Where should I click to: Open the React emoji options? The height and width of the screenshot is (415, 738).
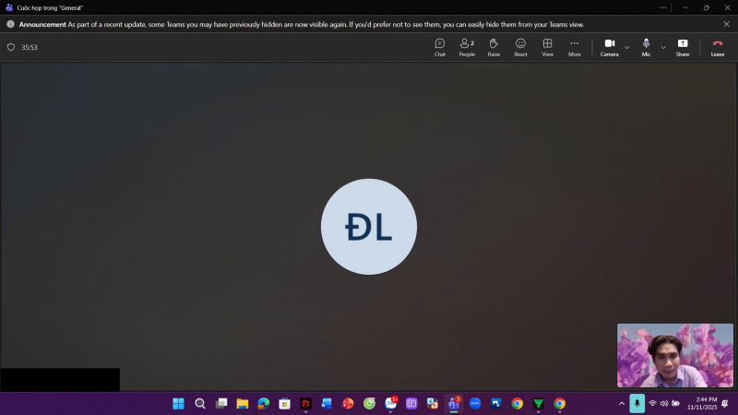coord(520,47)
